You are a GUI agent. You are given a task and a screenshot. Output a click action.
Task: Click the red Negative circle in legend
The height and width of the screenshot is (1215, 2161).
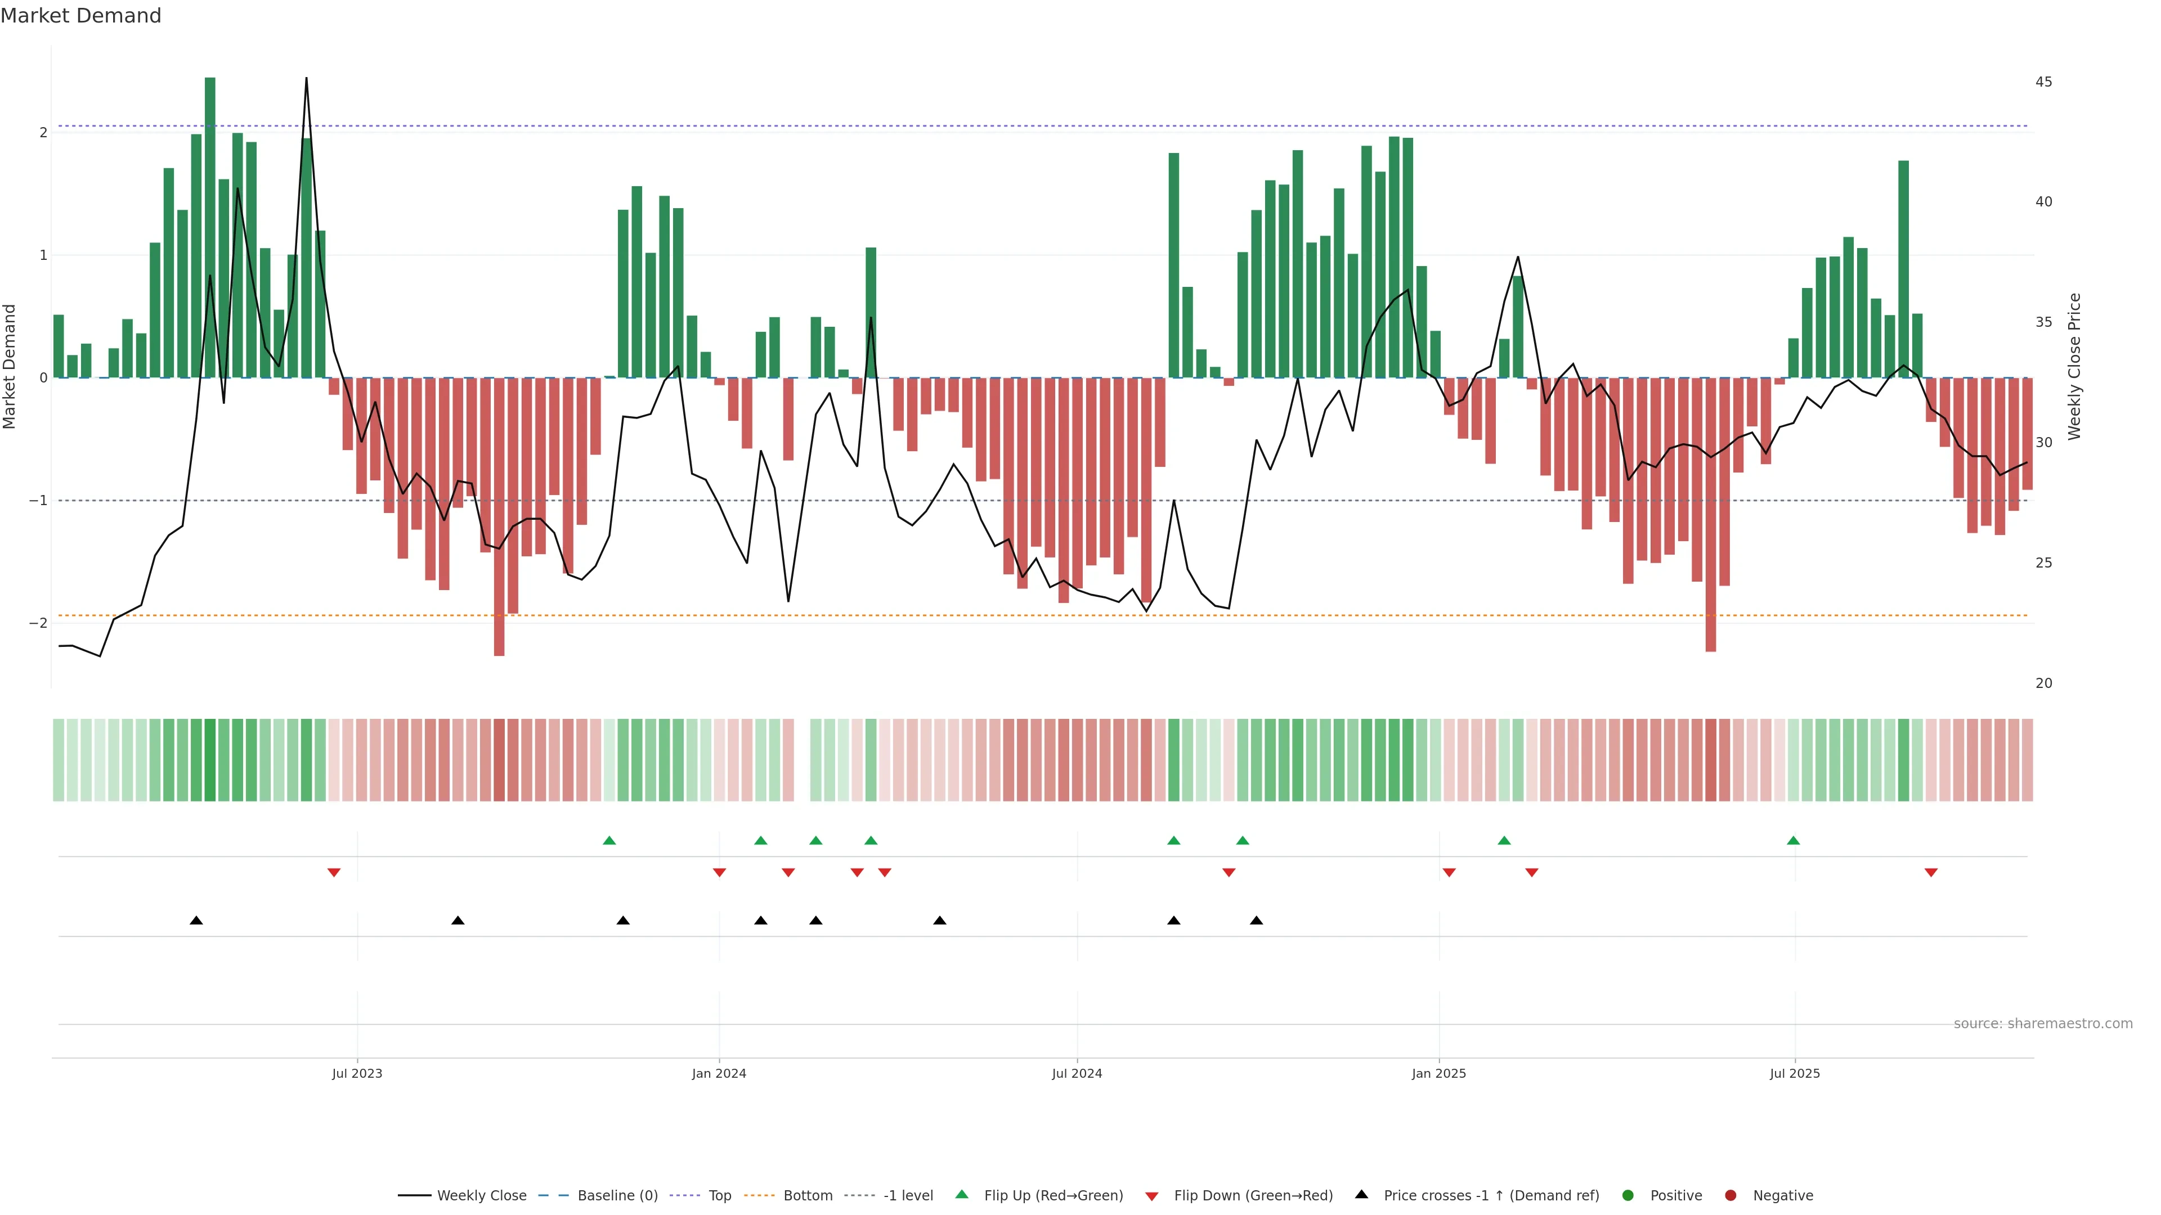coord(1730,1196)
